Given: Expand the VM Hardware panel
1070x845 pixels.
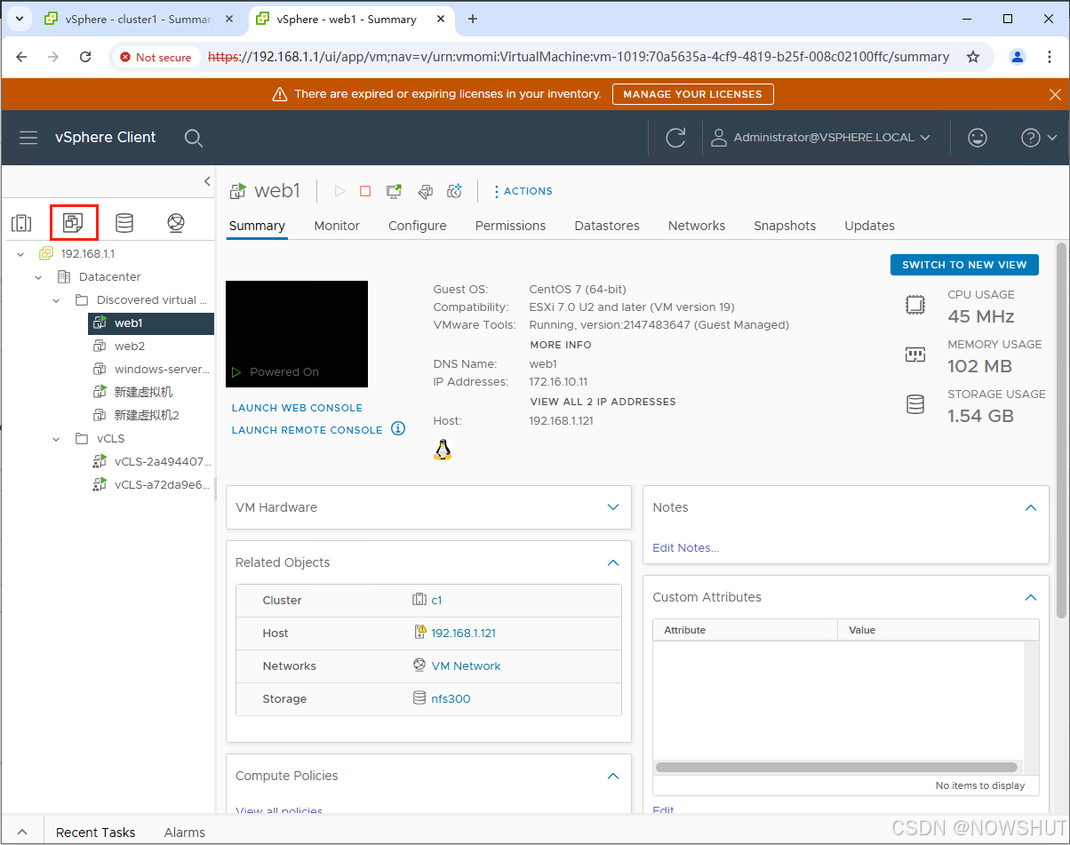Looking at the screenshot, I should (612, 507).
